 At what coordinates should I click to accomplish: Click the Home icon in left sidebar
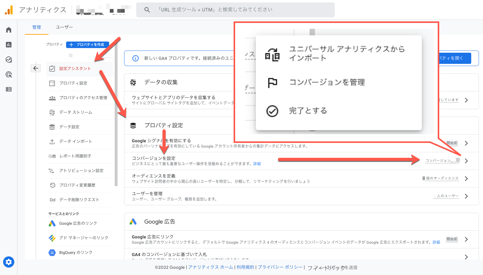[9, 30]
